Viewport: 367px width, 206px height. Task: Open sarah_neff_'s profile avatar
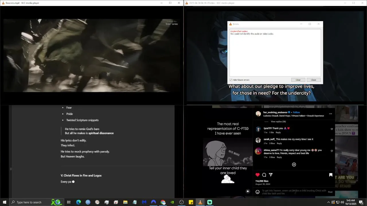[x=258, y=140]
